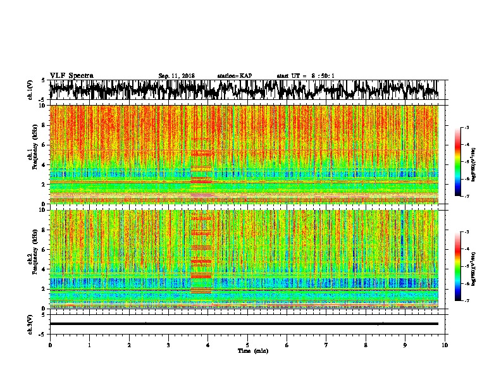Click the x-axis tick label '6'

287,345
